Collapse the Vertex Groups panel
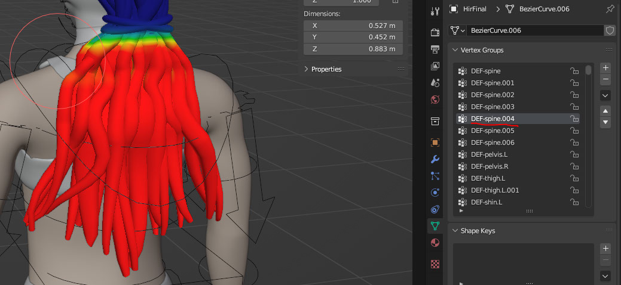Viewport: 621px width, 285px height. pos(455,50)
